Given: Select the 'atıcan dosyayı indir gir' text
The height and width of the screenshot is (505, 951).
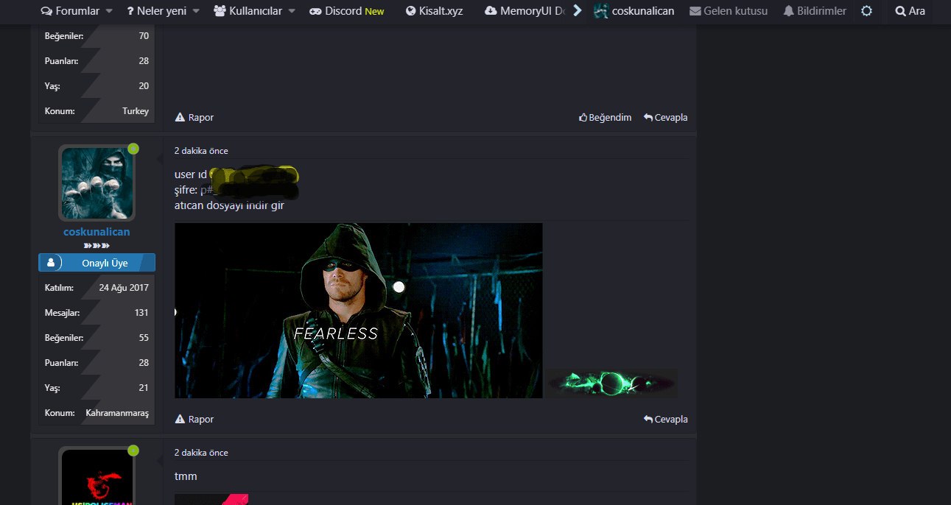Looking at the screenshot, I should coord(229,205).
